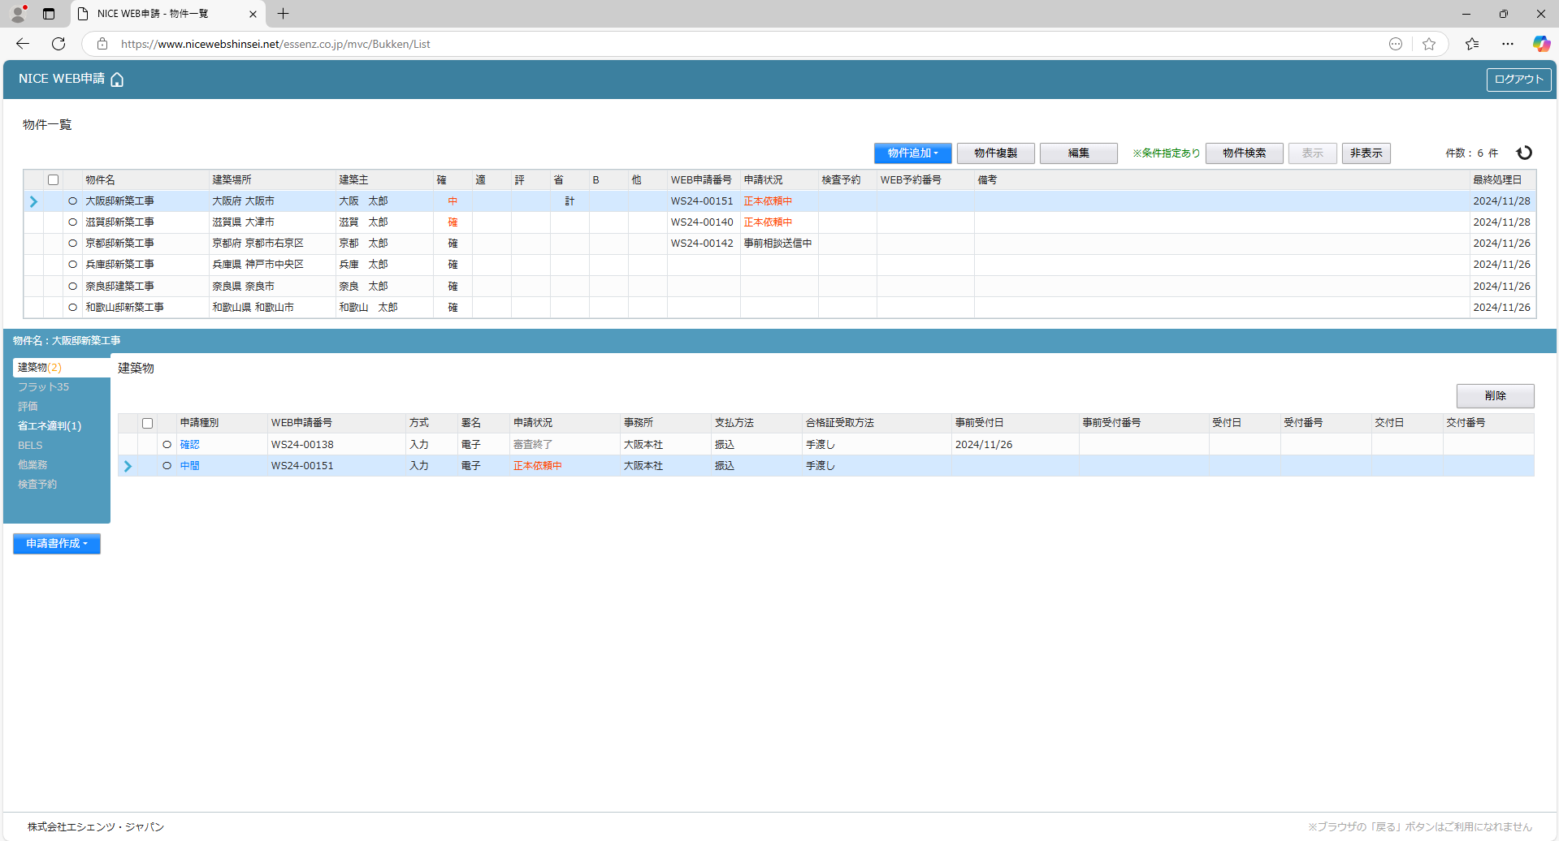The image size is (1559, 841).
Task: Open the 物件追加 dropdown button
Action: (x=912, y=153)
